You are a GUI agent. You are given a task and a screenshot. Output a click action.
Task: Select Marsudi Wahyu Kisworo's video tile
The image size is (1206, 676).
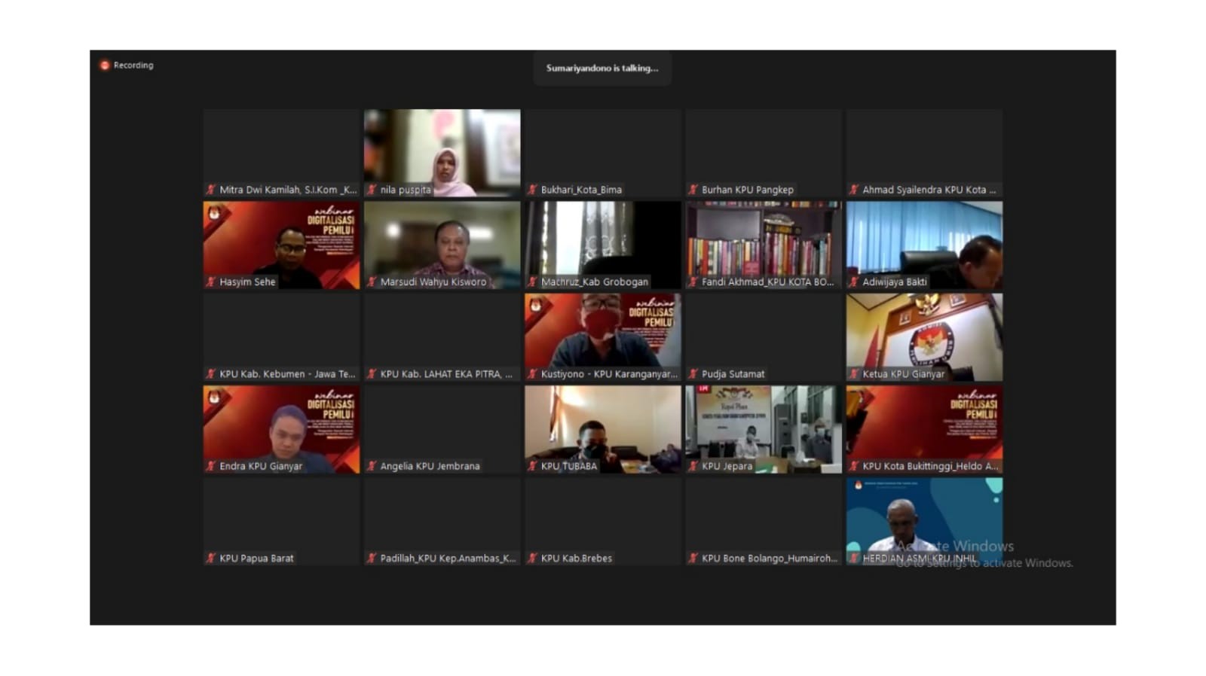click(x=442, y=241)
